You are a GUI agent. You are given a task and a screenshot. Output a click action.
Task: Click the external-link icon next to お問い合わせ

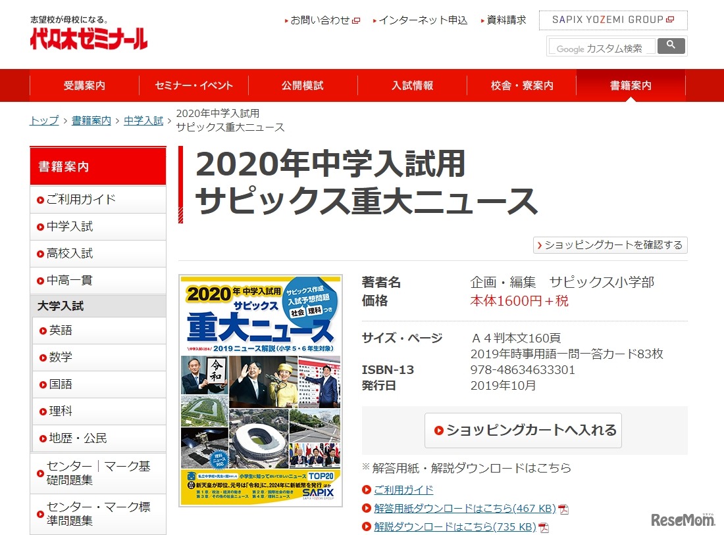tap(356, 20)
